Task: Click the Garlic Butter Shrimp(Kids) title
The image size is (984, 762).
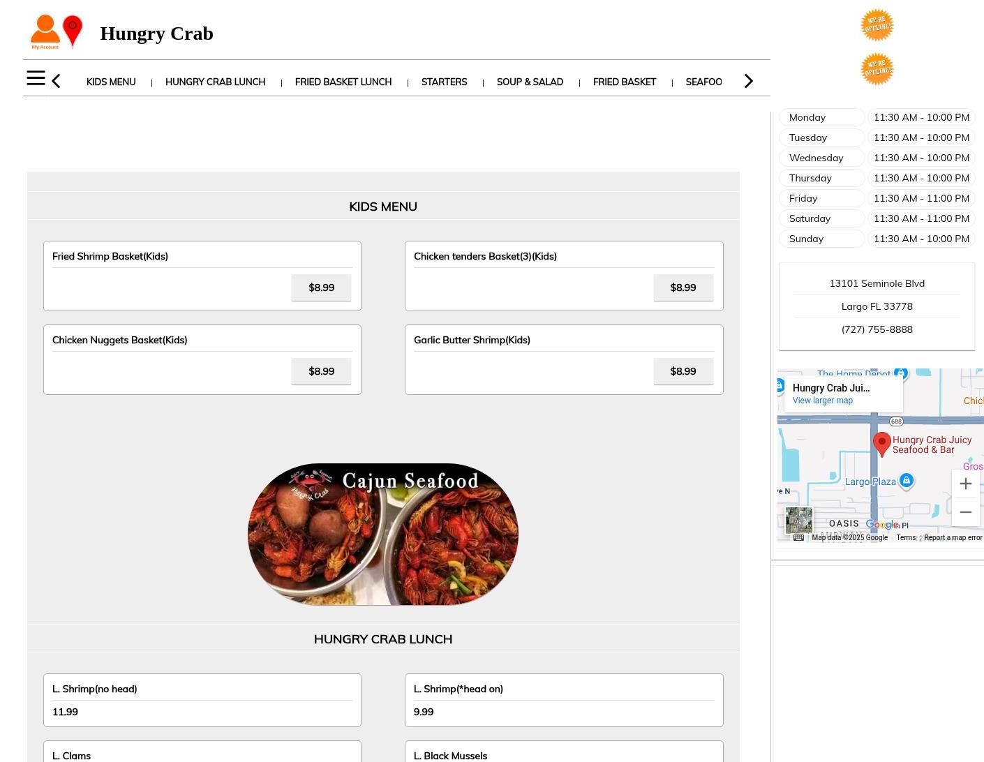Action: tap(472, 340)
